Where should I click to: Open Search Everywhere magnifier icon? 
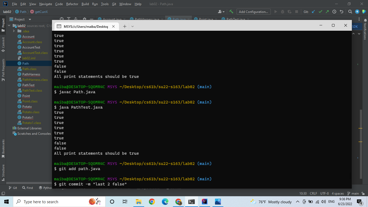(x=350, y=12)
